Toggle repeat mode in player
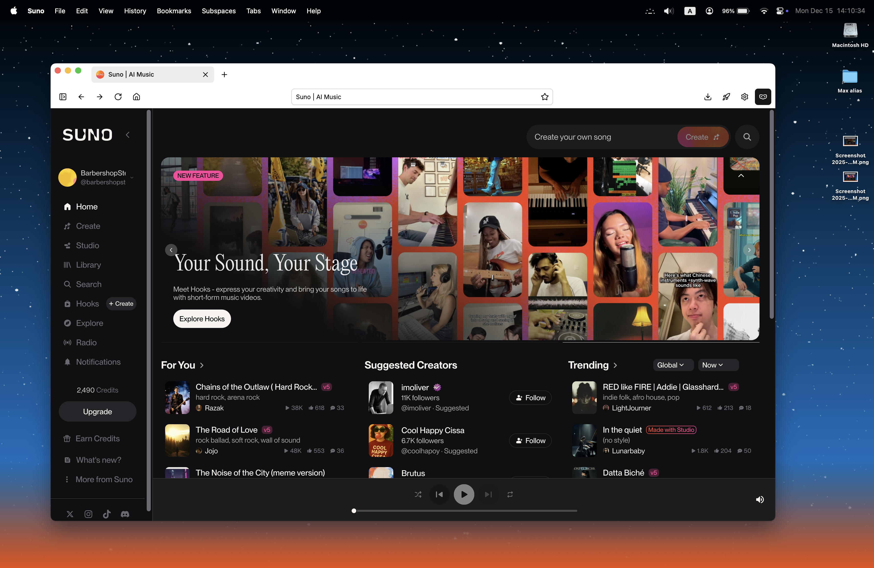This screenshot has height=568, width=874. pos(510,495)
